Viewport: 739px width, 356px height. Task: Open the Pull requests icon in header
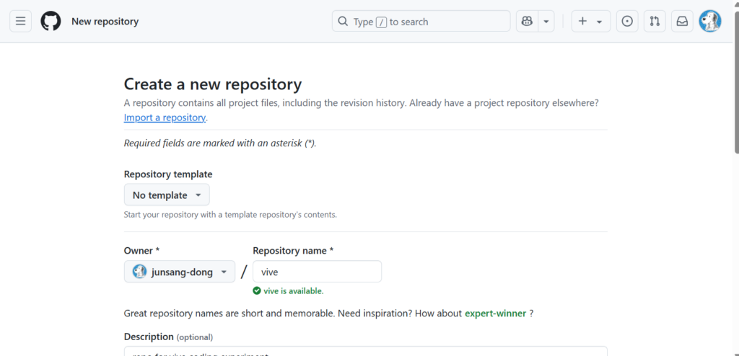[655, 22]
